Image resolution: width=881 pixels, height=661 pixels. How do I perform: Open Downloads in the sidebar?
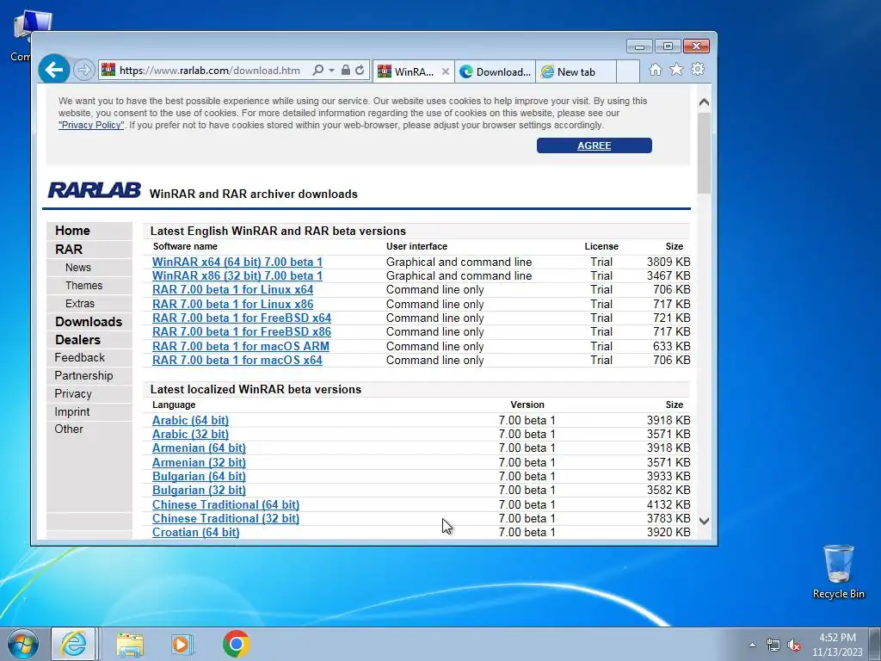coord(89,322)
